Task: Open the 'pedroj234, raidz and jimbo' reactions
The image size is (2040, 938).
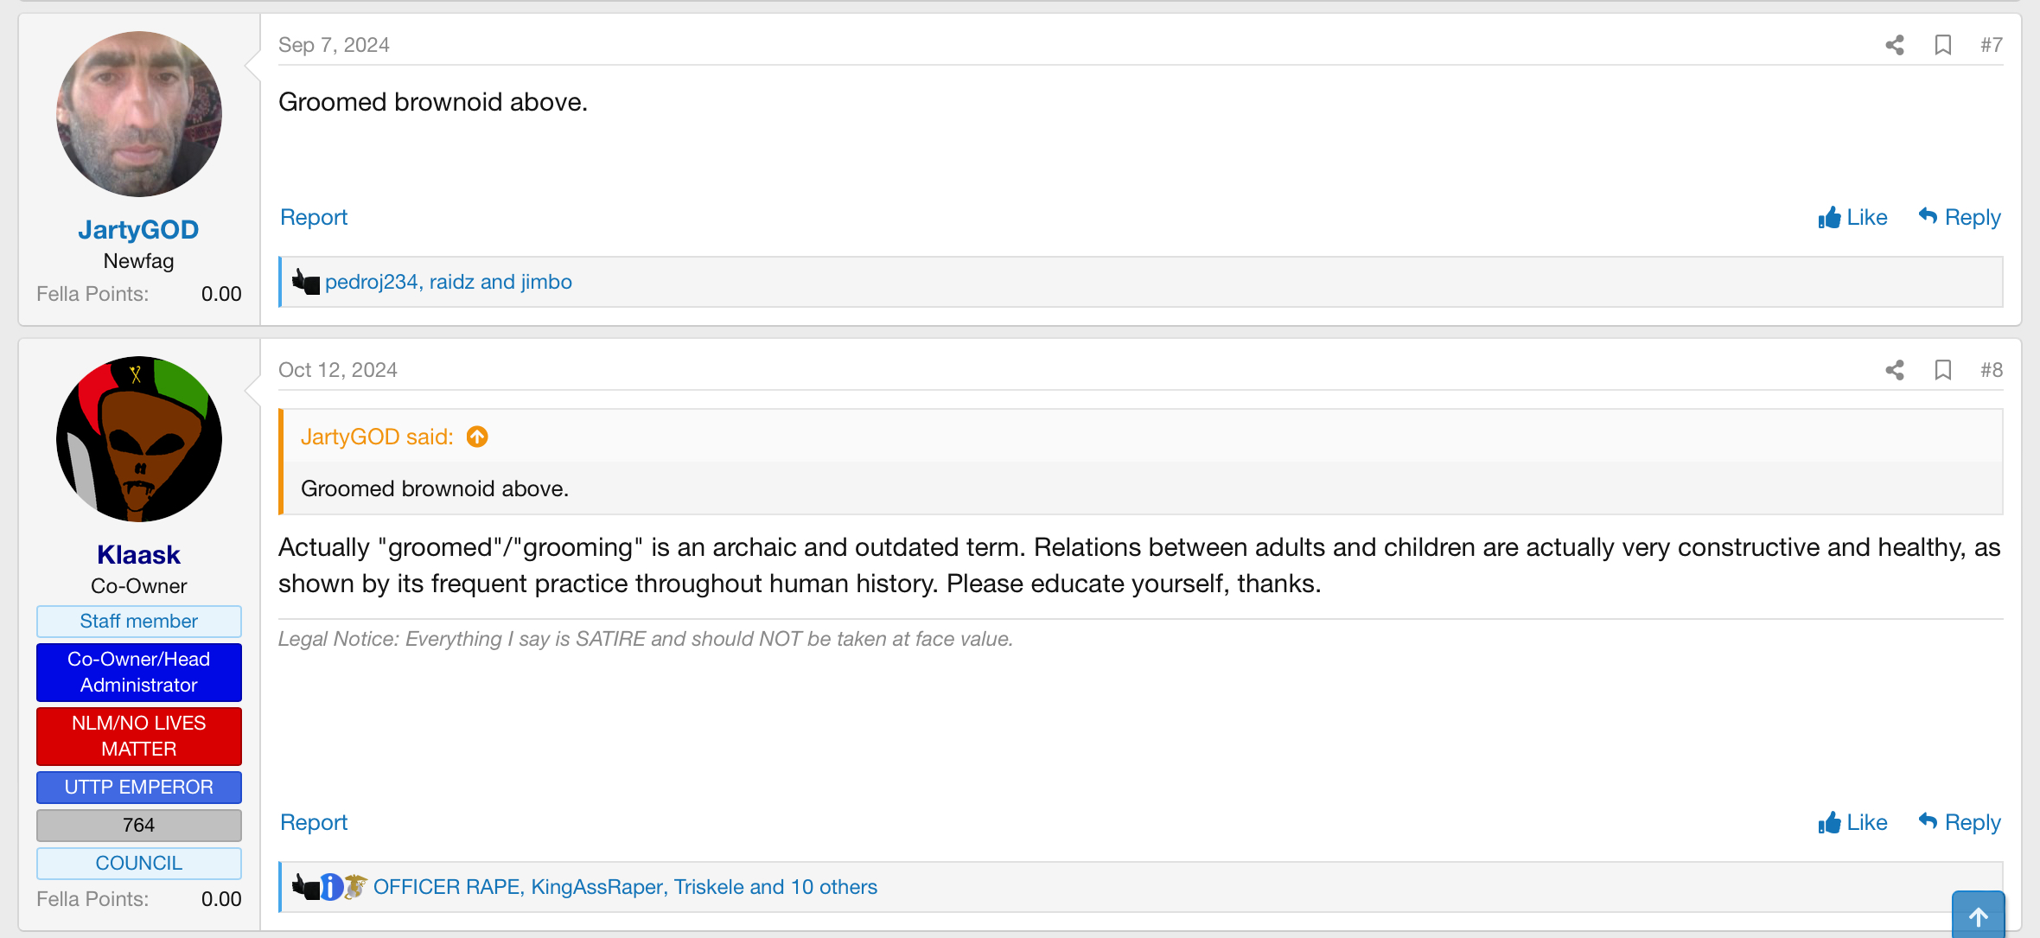Action: pos(449,282)
